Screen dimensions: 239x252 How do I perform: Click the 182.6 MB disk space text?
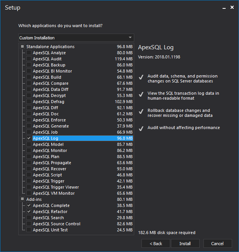(x=167, y=233)
